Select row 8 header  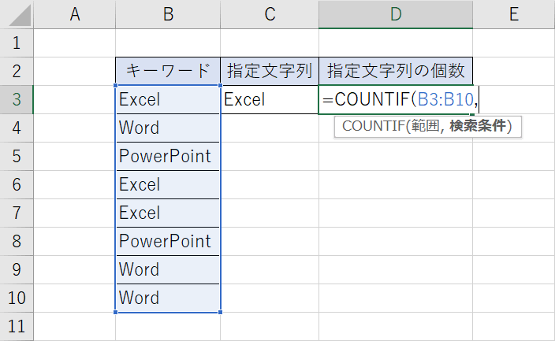(17, 241)
